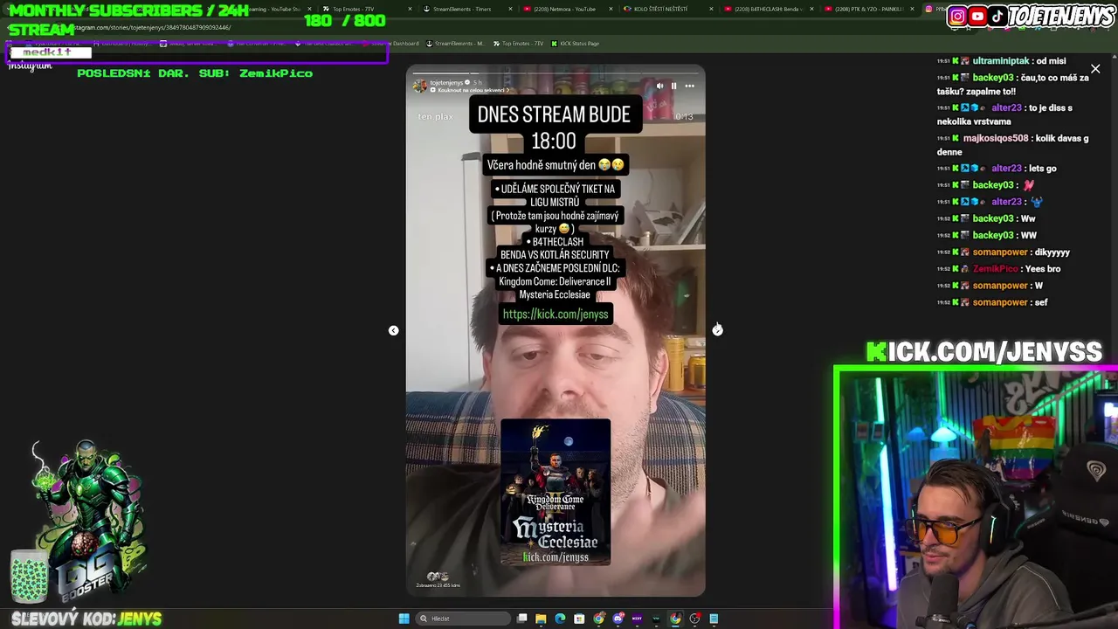Open the Notepad-like app at taskbar end
This screenshot has height=629, width=1118.
[x=714, y=619]
